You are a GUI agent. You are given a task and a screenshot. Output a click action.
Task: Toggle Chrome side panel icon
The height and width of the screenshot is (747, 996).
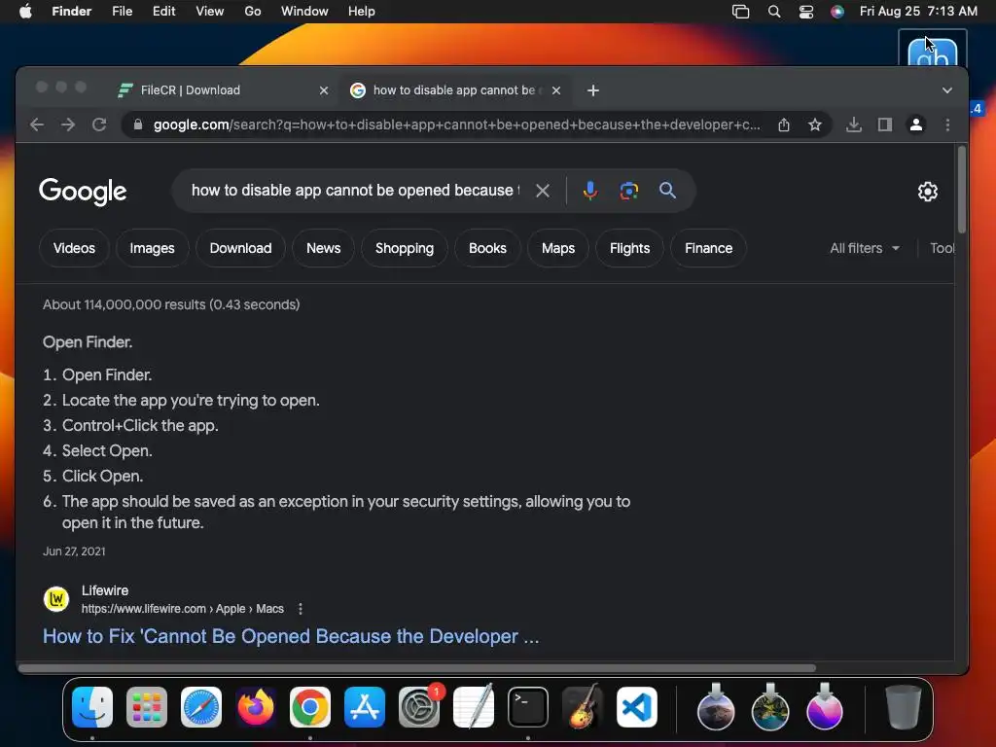[x=885, y=124]
